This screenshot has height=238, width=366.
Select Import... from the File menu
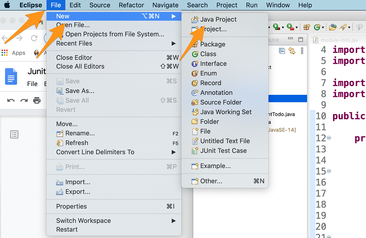click(x=73, y=182)
